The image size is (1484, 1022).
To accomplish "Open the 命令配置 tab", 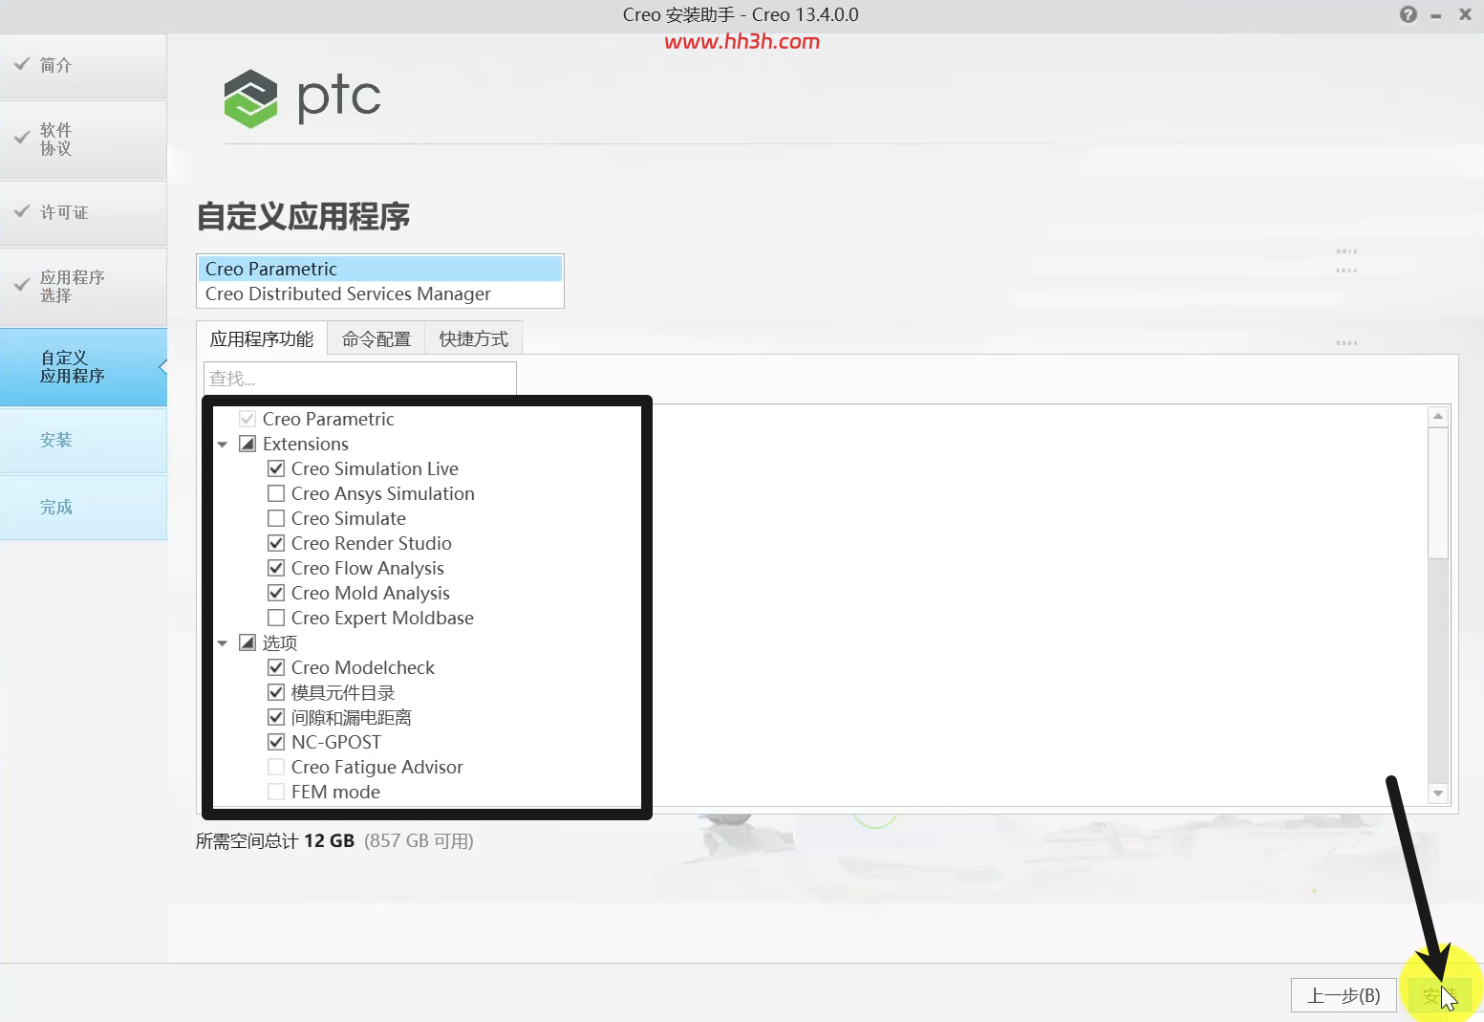I will coord(376,338).
